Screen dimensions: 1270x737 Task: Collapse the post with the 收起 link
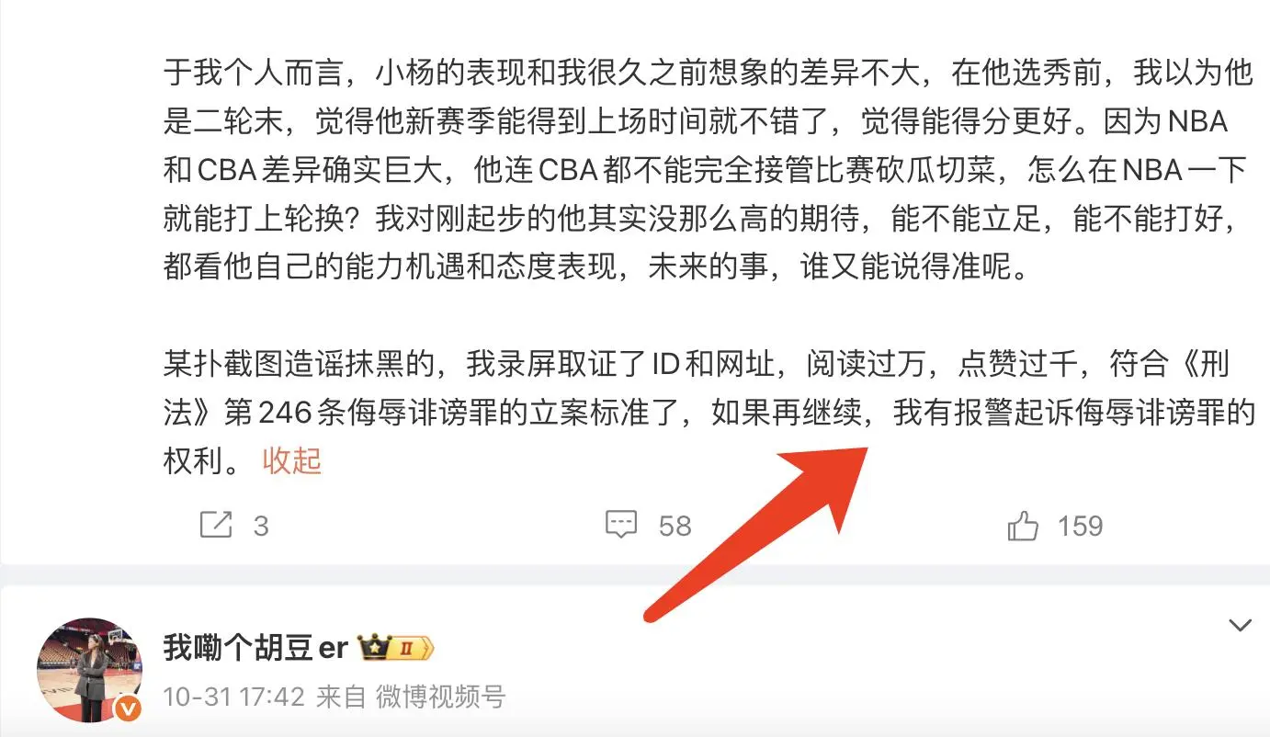tap(291, 459)
